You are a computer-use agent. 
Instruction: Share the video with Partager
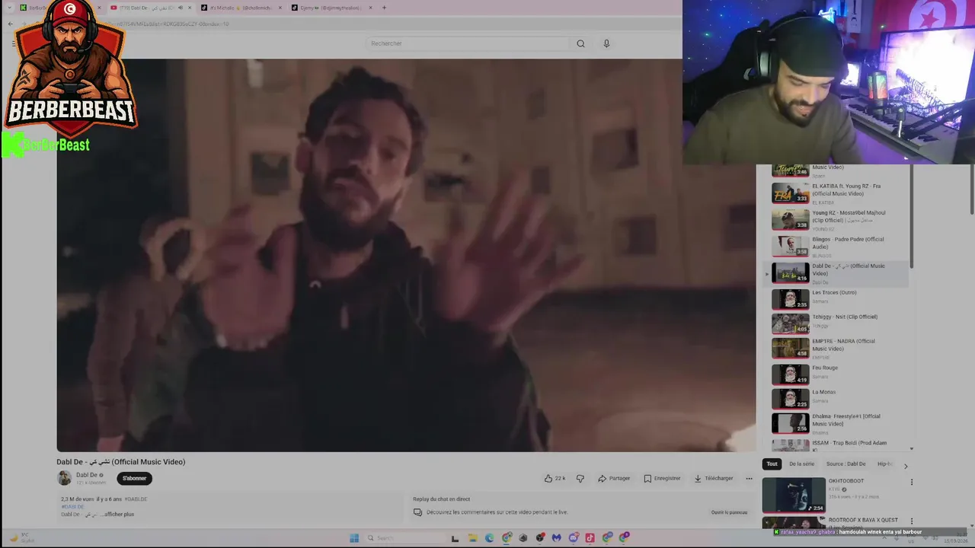614,478
